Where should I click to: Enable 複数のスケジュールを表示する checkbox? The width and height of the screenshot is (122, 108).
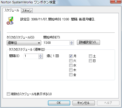click(x=8, y=94)
